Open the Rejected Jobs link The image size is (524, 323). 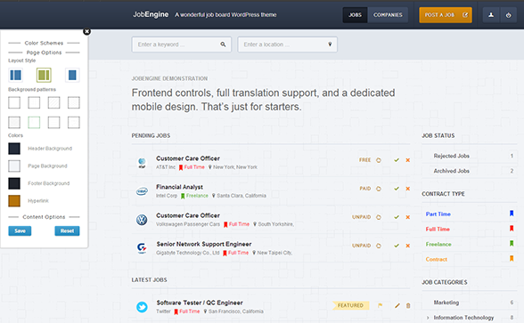452,156
